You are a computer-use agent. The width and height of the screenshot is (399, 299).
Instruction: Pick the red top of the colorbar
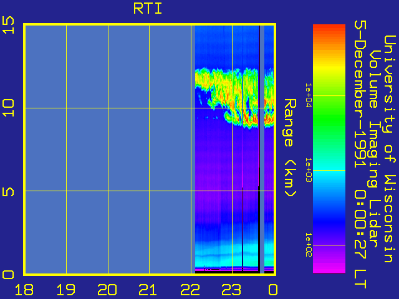click(x=329, y=29)
